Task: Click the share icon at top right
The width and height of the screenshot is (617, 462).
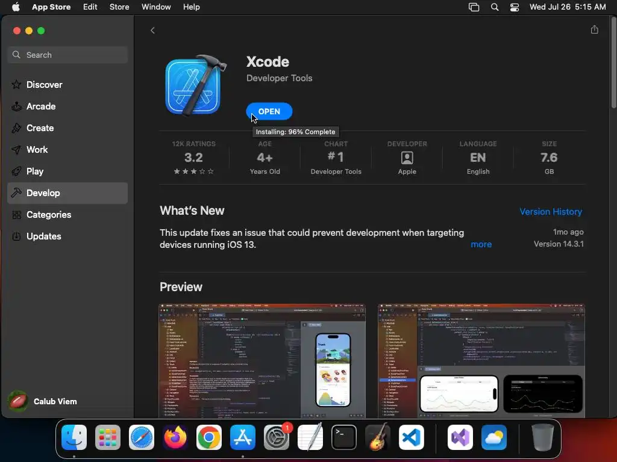Action: pyautogui.click(x=594, y=29)
